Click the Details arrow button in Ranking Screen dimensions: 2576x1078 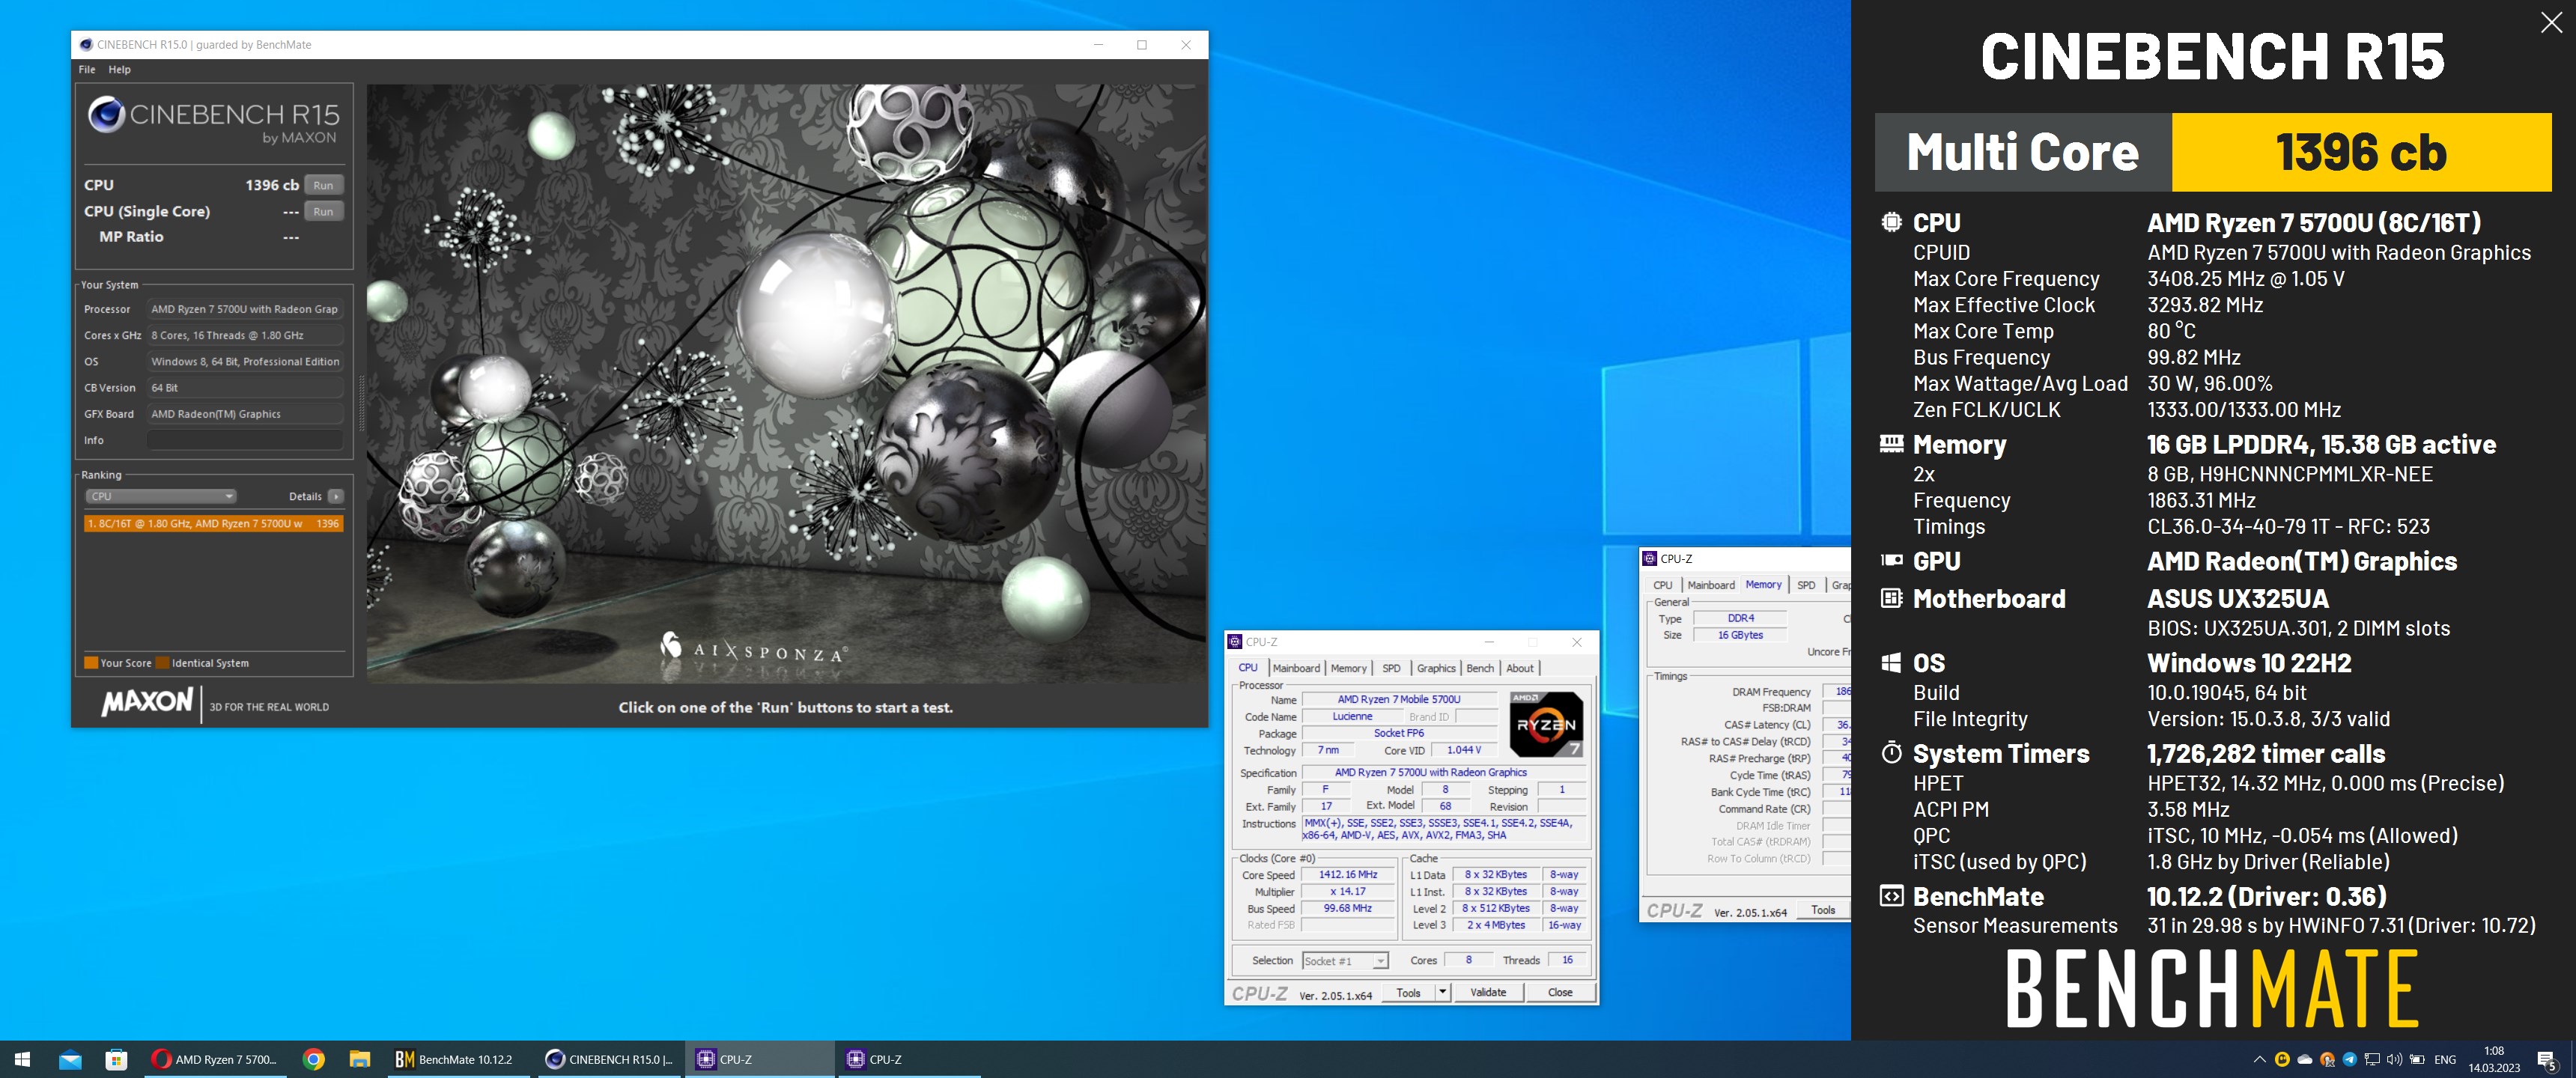[x=336, y=496]
